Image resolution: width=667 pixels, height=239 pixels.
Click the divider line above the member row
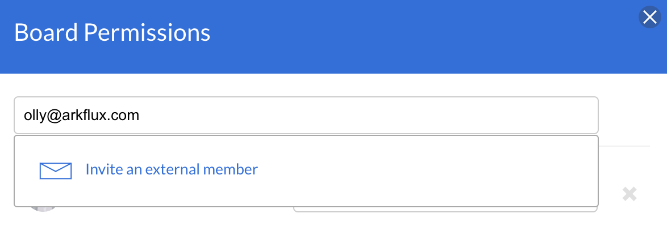click(x=624, y=146)
